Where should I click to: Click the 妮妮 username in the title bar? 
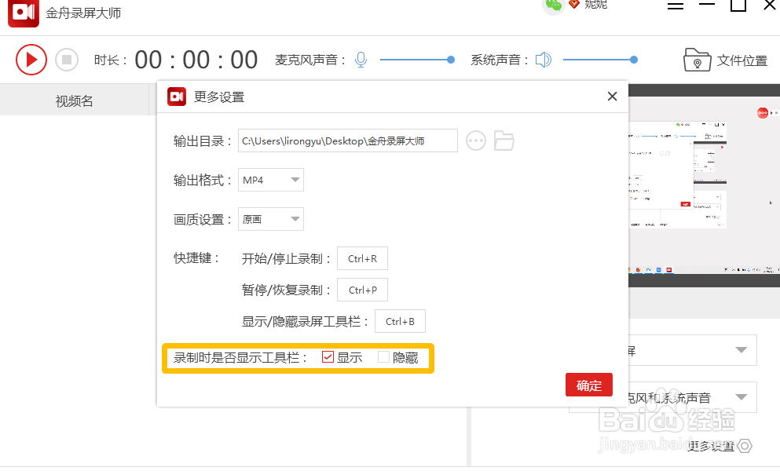[x=596, y=5]
